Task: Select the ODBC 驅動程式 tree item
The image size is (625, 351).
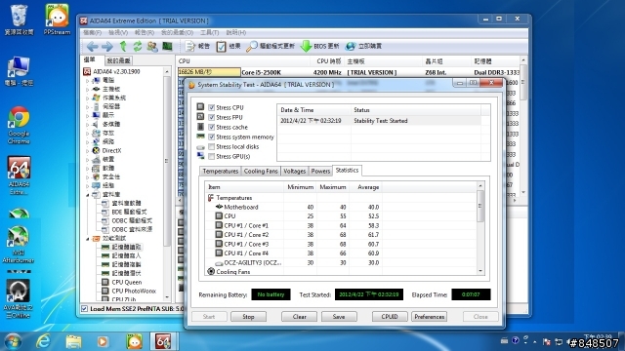Action: [x=132, y=220]
